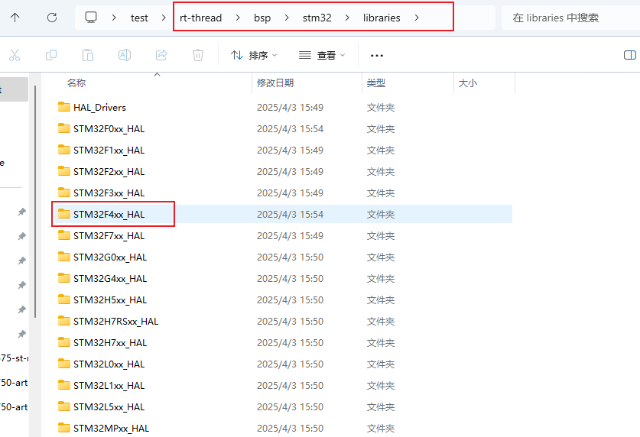Click folder icon of STM32MPxx_HAL
The height and width of the screenshot is (437, 640).
(x=64, y=428)
